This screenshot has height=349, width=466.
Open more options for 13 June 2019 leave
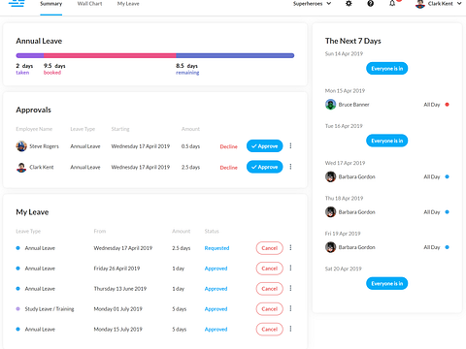[x=290, y=288]
